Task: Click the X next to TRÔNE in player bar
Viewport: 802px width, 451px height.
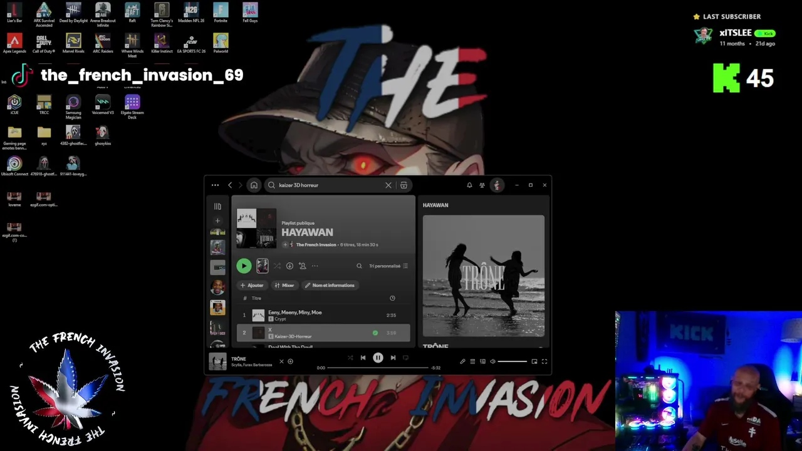Action: coord(281,361)
